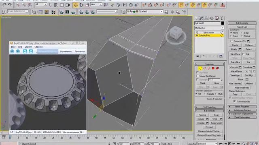Expand Subdivision Surface rollout

click(242, 110)
